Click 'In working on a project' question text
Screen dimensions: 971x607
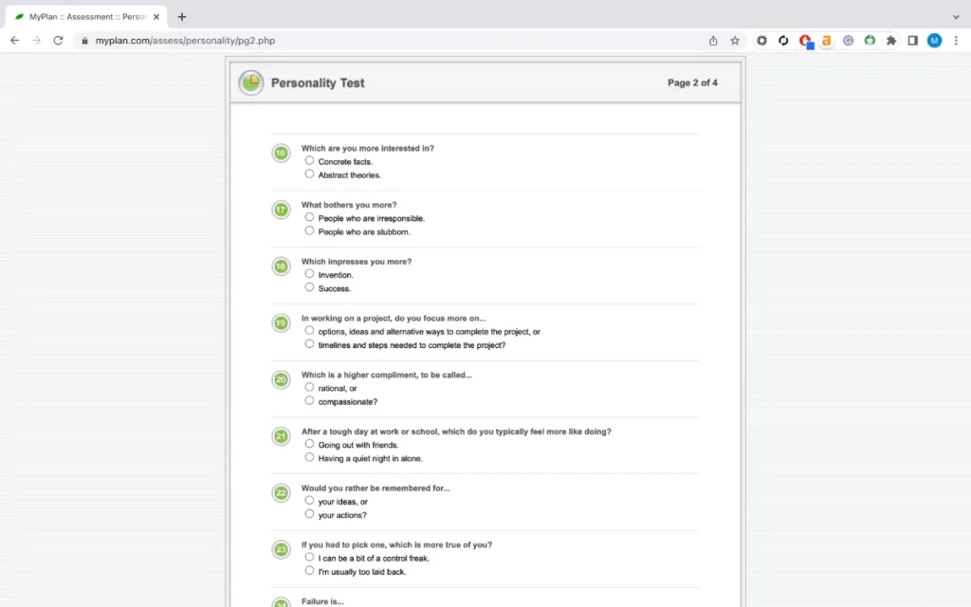(394, 319)
